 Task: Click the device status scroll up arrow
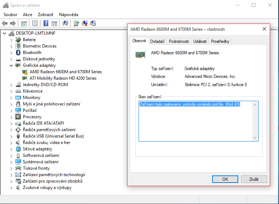(255, 105)
